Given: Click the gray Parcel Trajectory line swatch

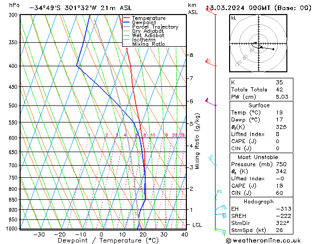Looking at the screenshot, I should tap(126, 27).
